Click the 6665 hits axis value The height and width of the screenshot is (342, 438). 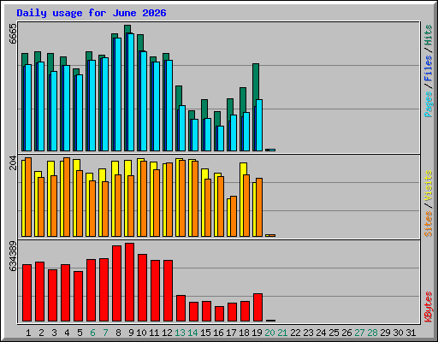(13, 33)
